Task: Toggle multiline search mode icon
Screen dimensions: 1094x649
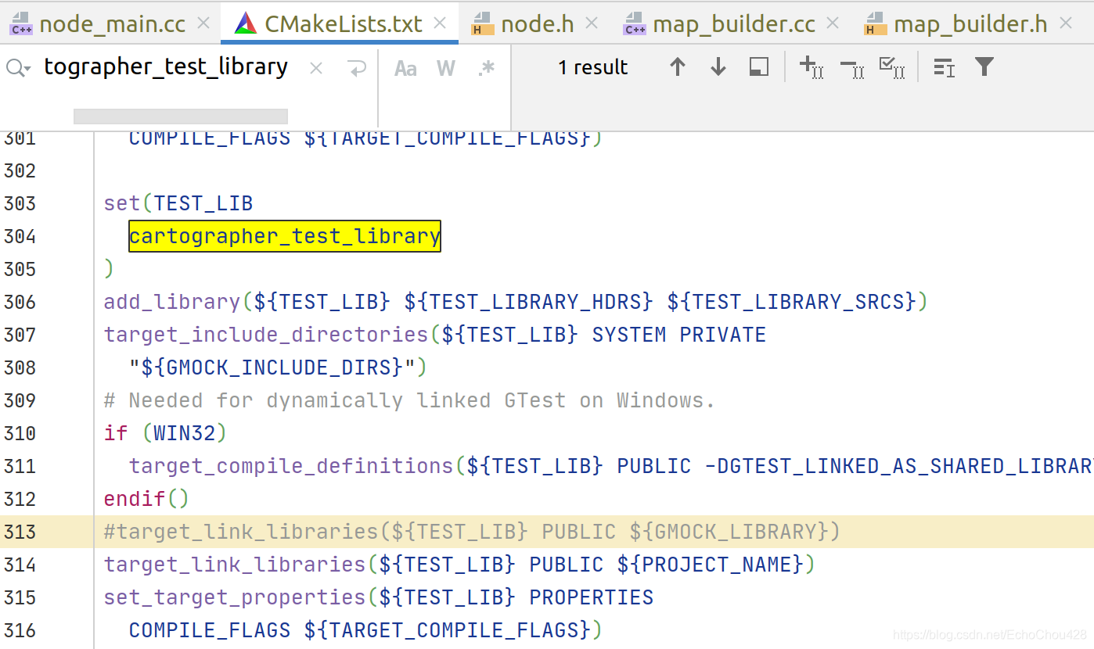Action: click(x=945, y=68)
